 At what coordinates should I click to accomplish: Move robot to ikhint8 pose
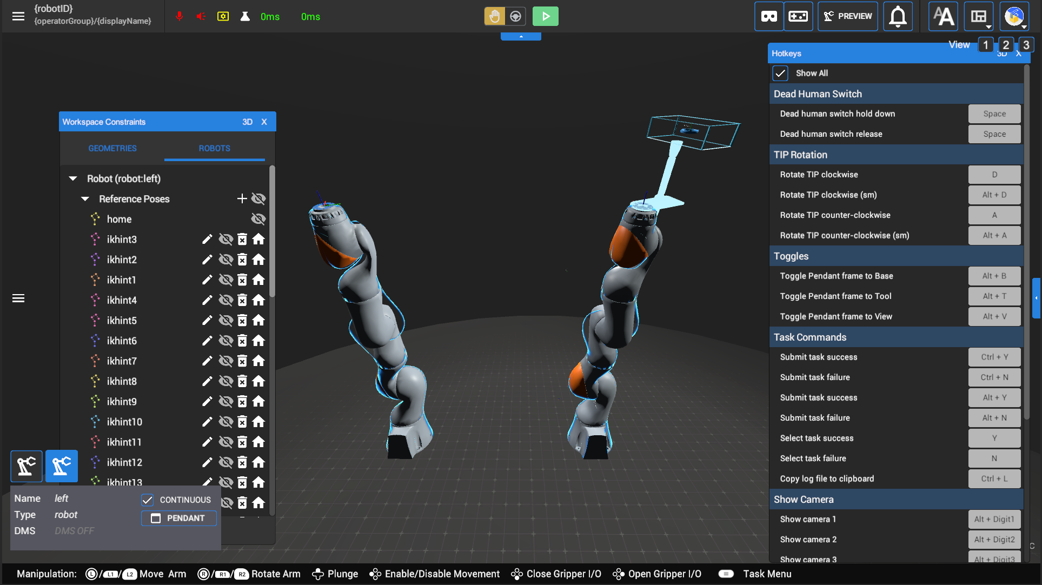(x=258, y=381)
